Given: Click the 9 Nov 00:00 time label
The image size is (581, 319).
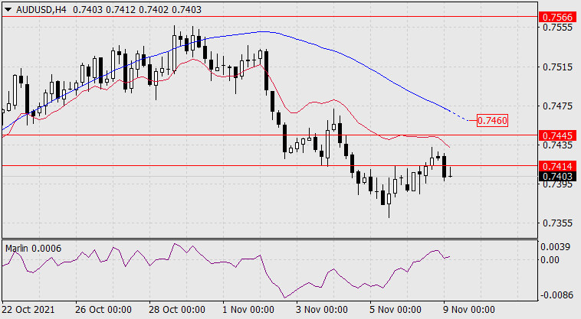Looking at the screenshot, I should pos(469,309).
